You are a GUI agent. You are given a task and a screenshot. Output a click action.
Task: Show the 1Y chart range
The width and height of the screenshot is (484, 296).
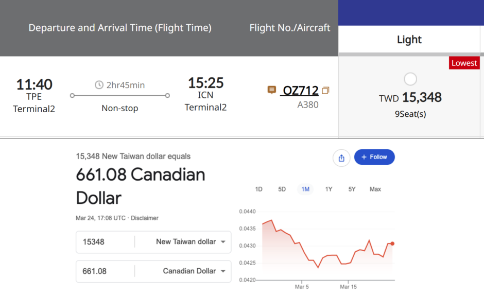point(329,189)
